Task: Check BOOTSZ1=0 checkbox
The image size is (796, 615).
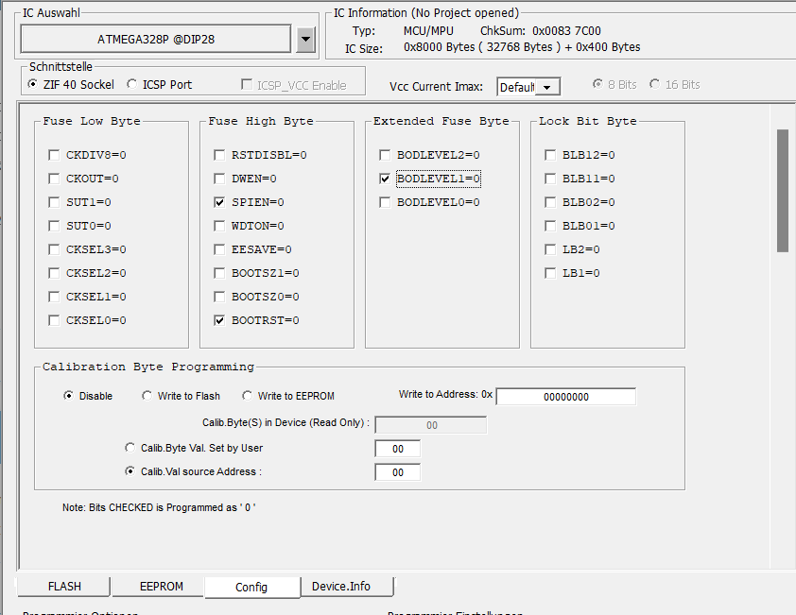Action: (219, 273)
